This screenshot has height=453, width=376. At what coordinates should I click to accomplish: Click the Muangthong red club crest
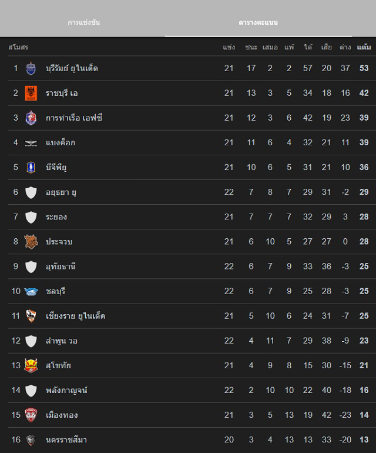click(31, 415)
